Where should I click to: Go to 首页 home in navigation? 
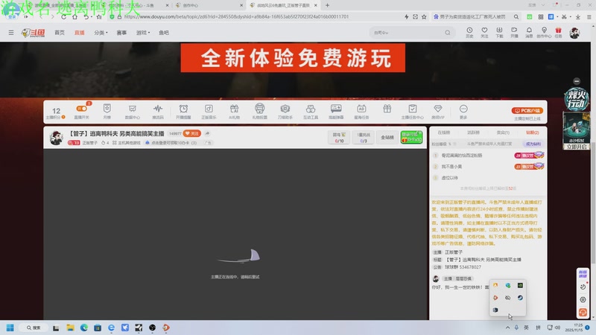[x=60, y=33]
